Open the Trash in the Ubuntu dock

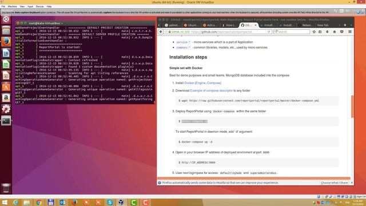click(x=6, y=188)
